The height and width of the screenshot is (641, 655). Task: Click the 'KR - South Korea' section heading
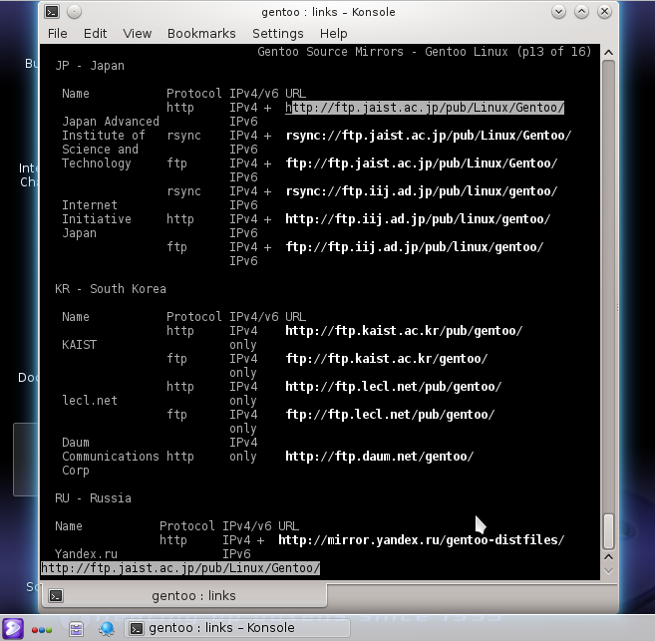click(x=111, y=289)
